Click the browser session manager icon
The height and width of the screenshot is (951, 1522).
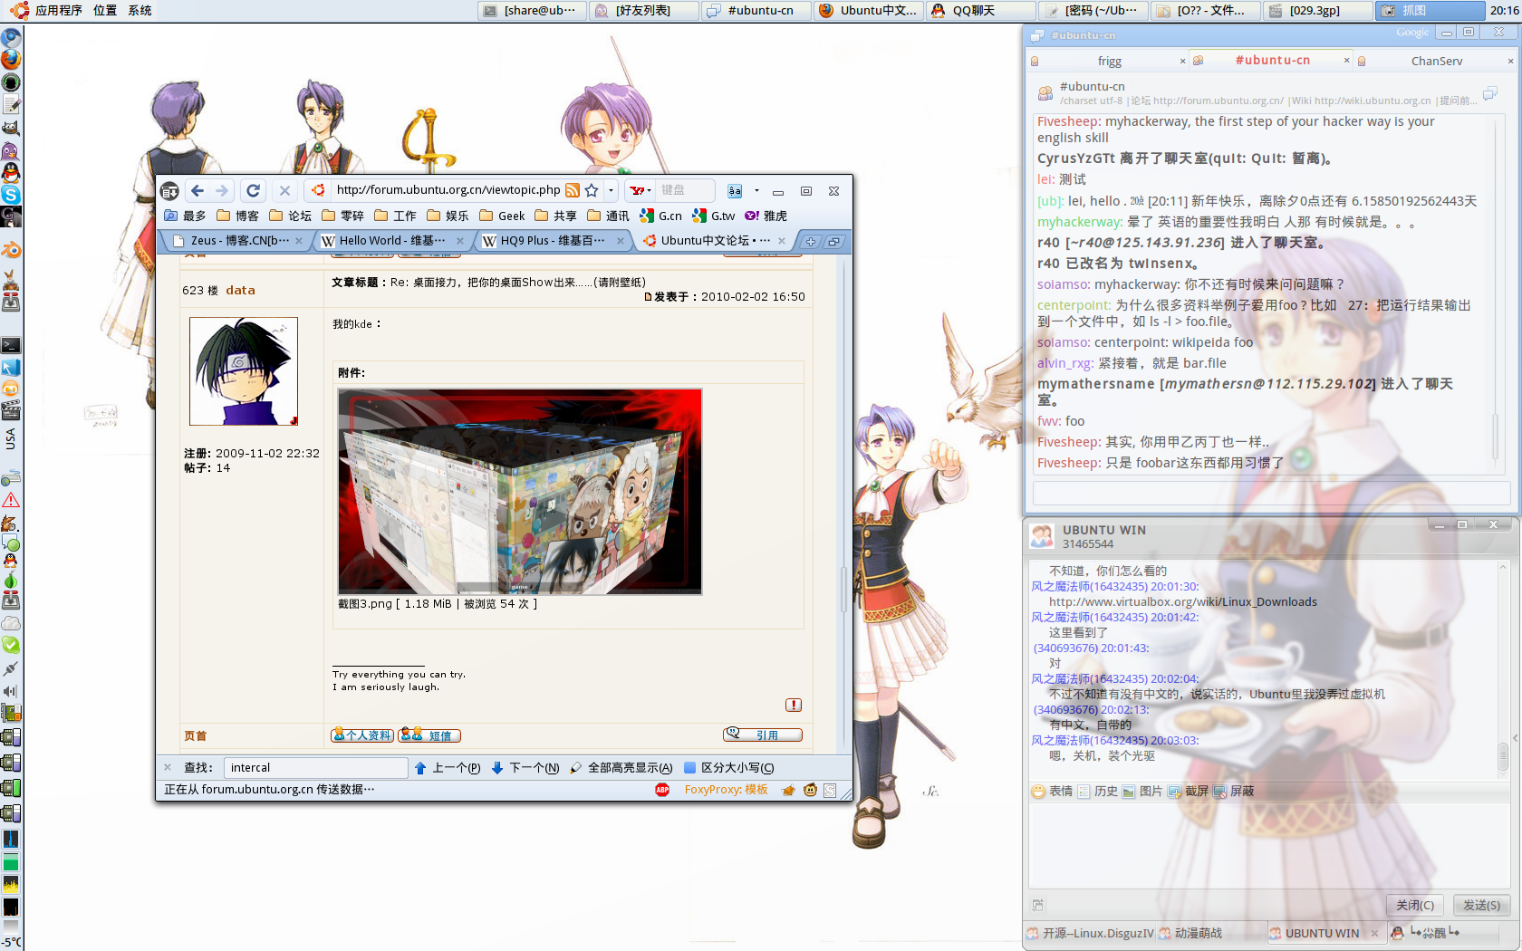(169, 191)
